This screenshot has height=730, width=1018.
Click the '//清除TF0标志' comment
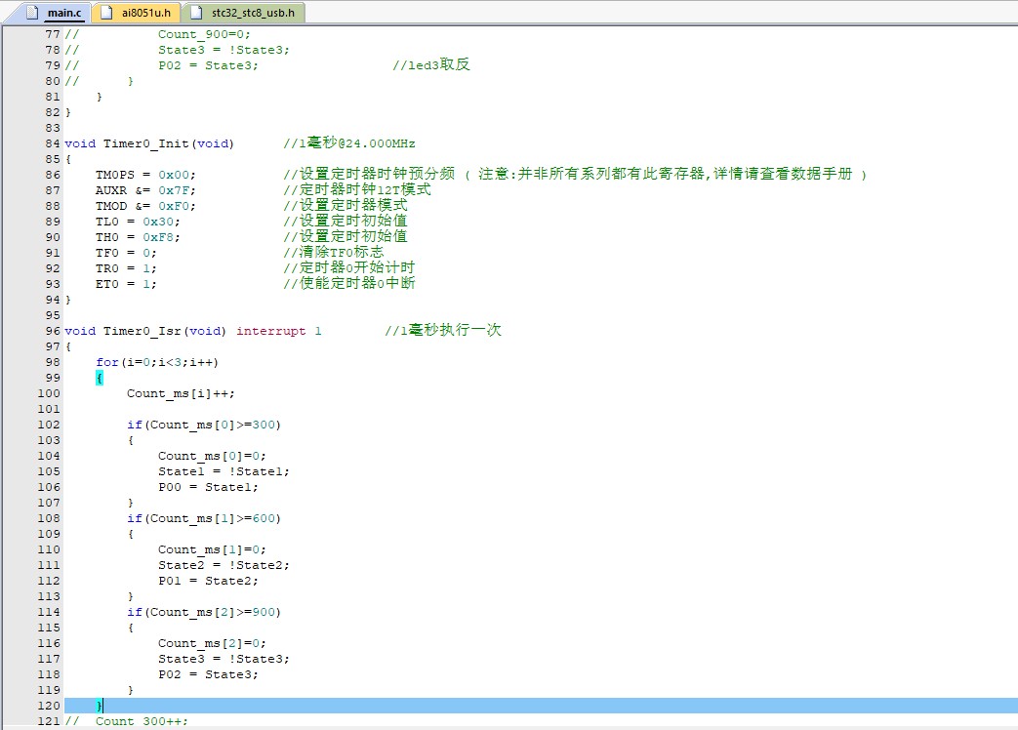pos(334,253)
